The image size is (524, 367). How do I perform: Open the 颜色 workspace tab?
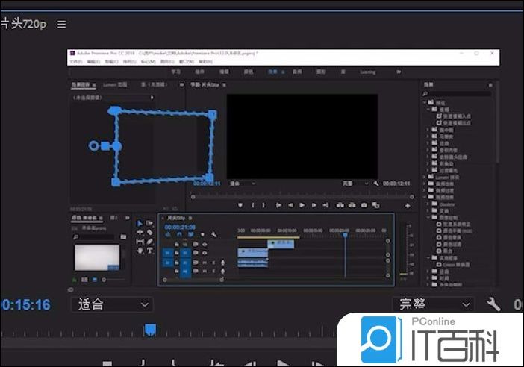(249, 72)
